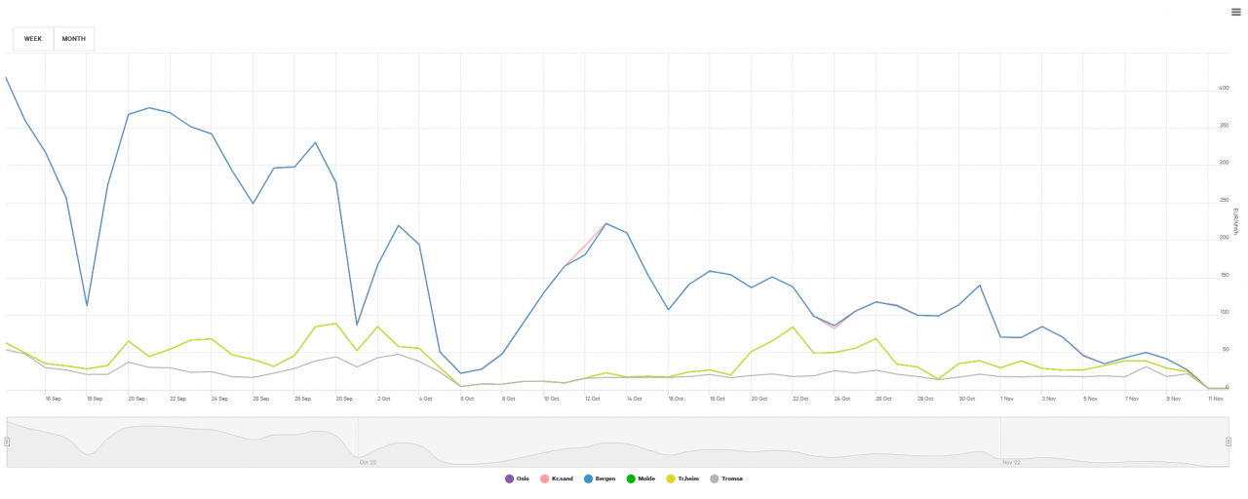The height and width of the screenshot is (499, 1248).
Task: Click the 200 y-axis value
Action: [x=1223, y=238]
